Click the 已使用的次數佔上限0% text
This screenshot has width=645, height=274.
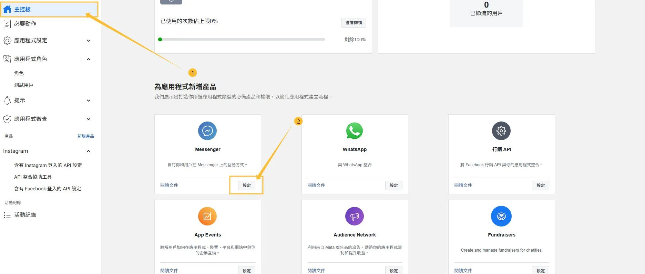click(189, 21)
